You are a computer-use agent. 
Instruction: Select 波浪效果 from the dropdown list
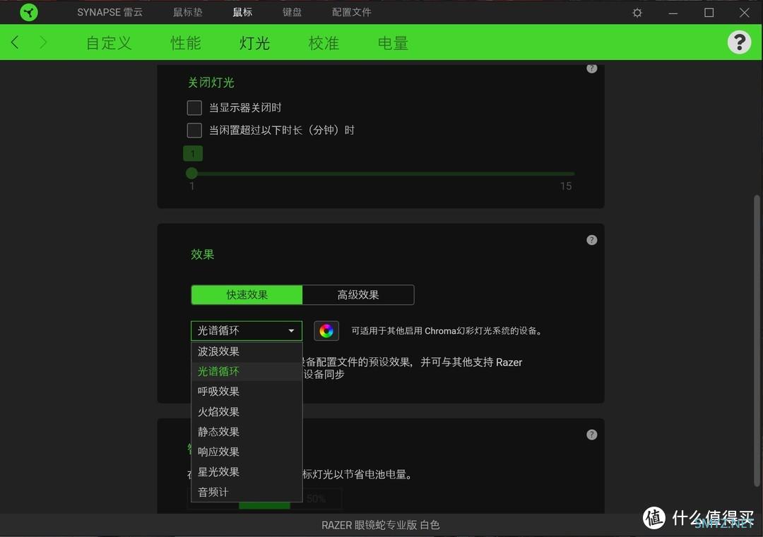[x=247, y=351]
